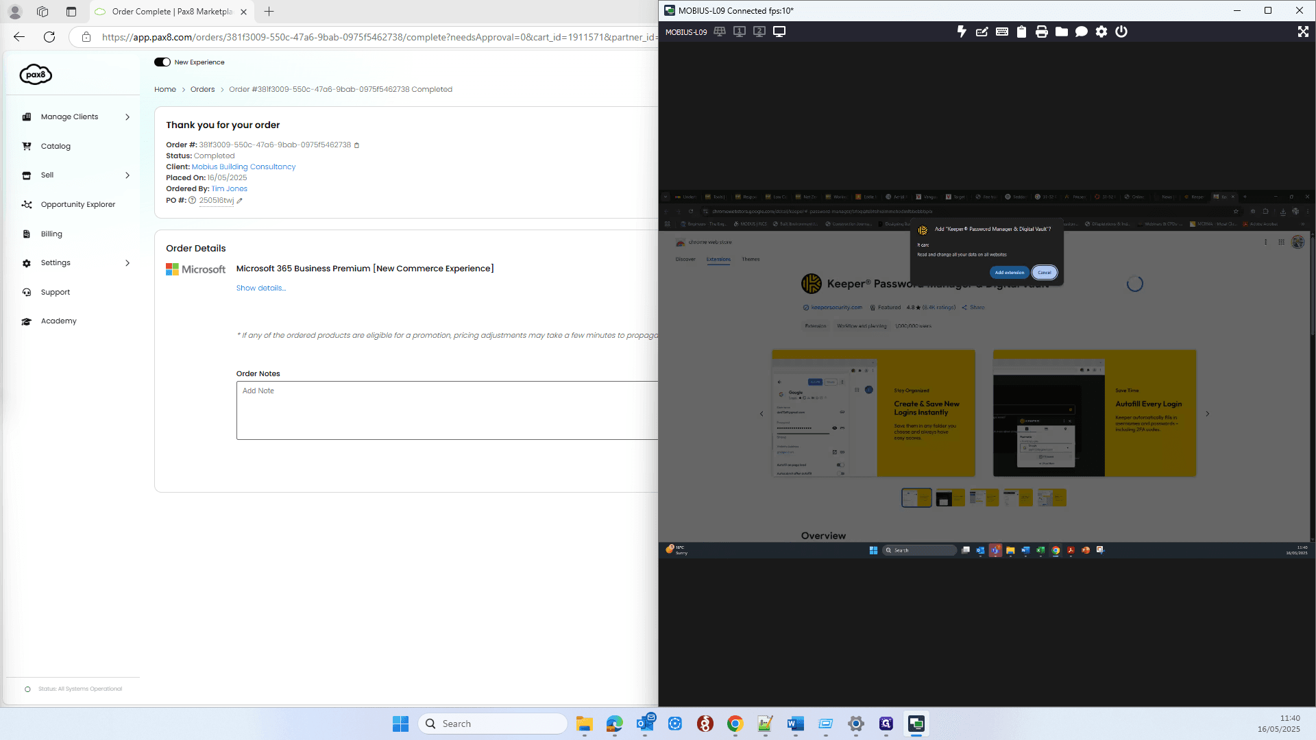Open Academy in sidebar
The image size is (1316, 740).
point(58,321)
